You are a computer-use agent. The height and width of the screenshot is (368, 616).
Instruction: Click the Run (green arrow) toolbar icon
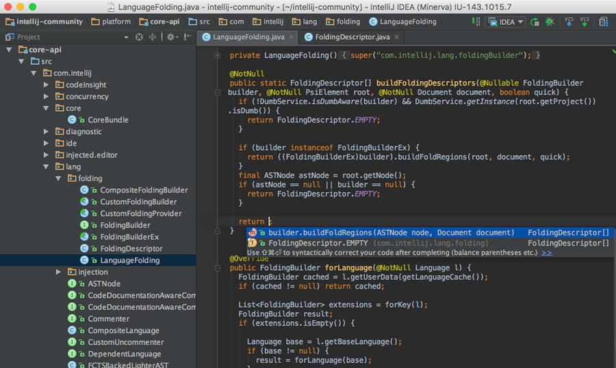pos(535,22)
